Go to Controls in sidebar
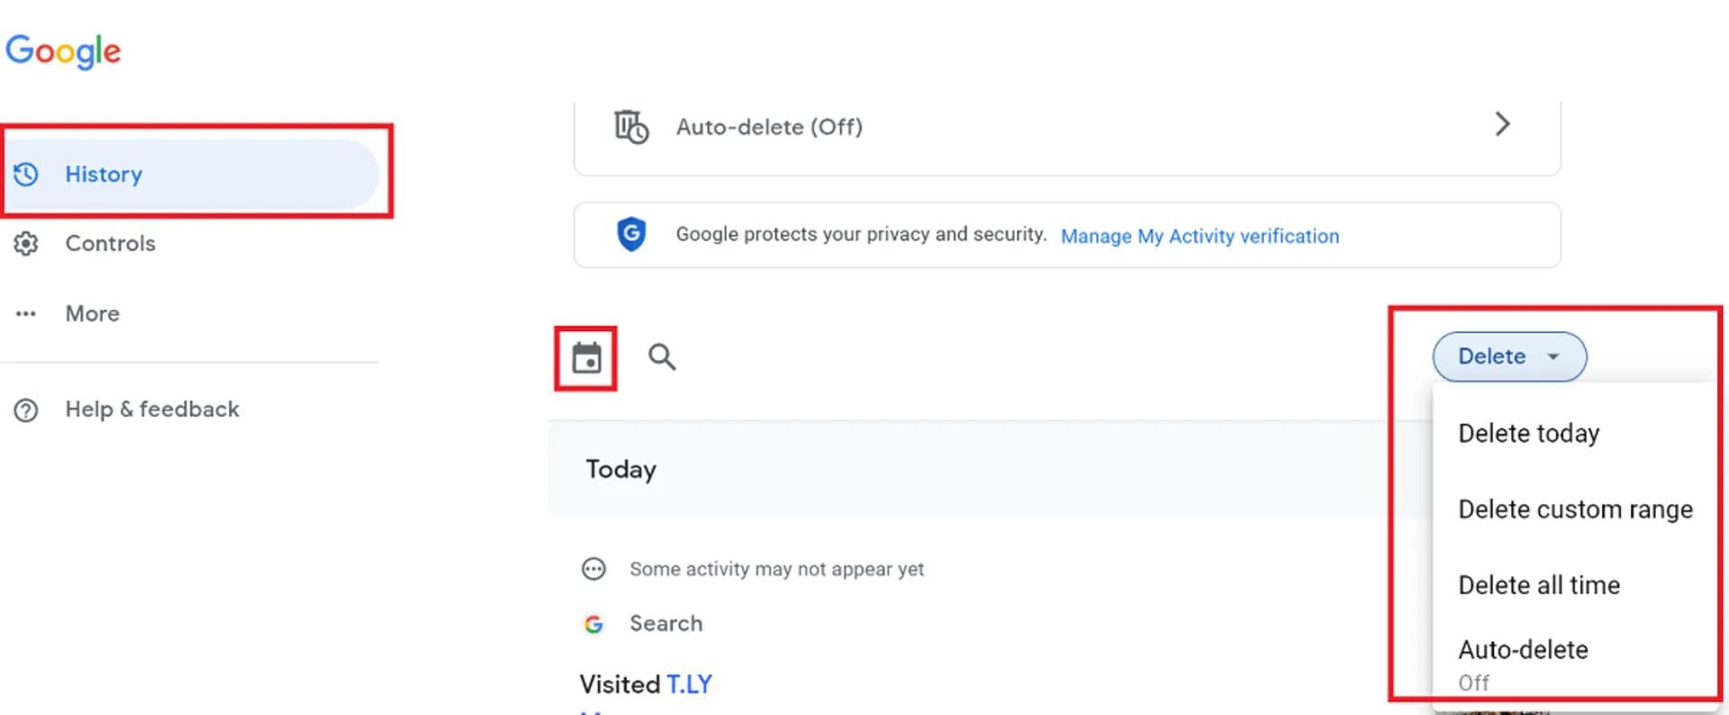The image size is (1729, 715). point(110,243)
